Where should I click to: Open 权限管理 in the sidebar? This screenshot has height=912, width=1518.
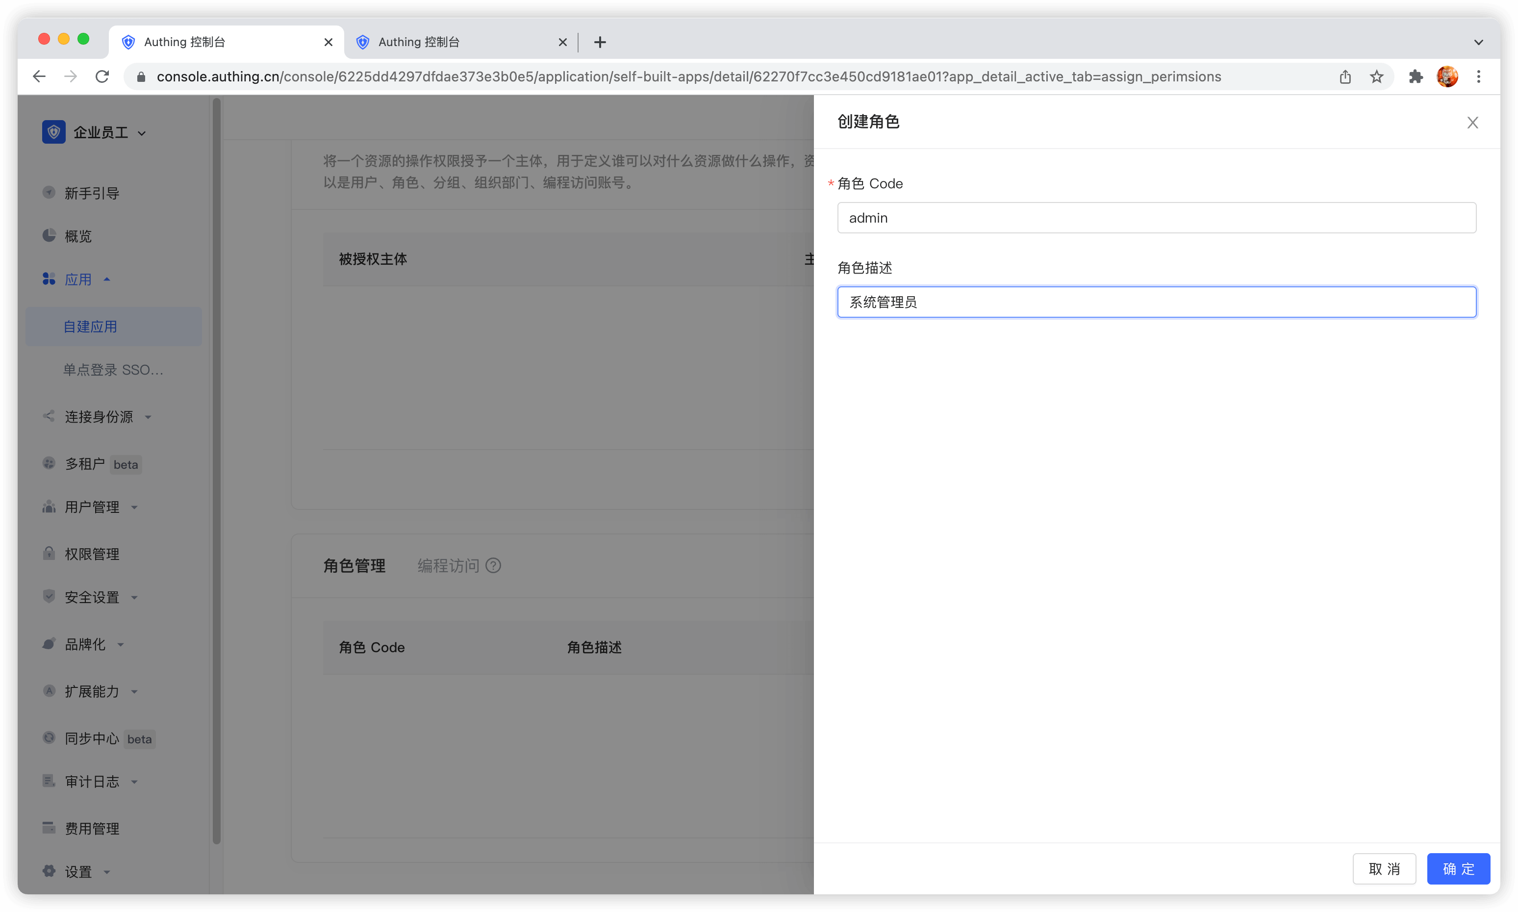click(x=92, y=555)
